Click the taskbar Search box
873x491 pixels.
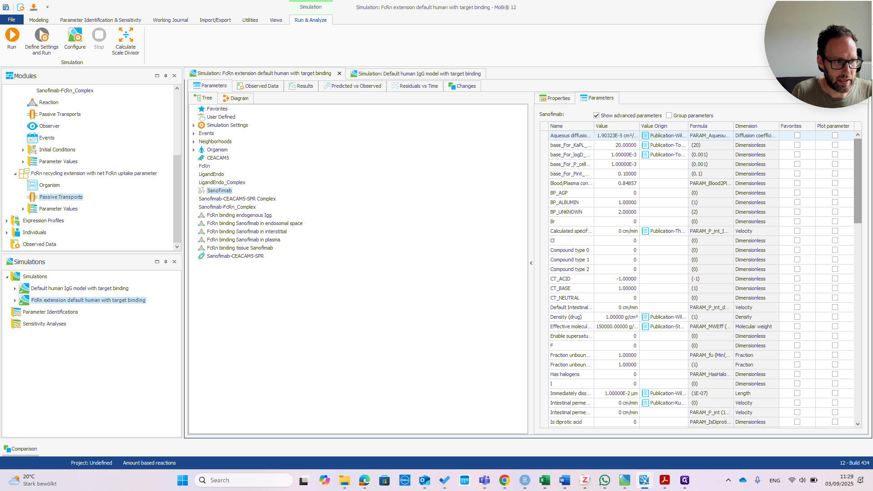[244, 480]
